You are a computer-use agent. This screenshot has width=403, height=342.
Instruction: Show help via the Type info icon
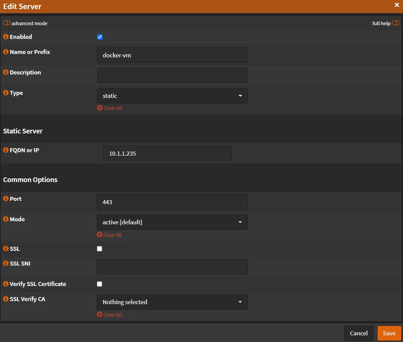(6, 93)
